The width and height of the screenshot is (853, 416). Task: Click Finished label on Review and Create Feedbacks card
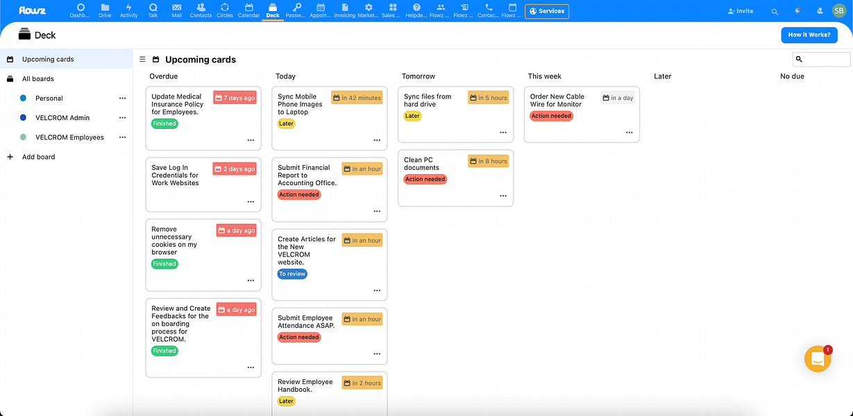pyautogui.click(x=164, y=351)
